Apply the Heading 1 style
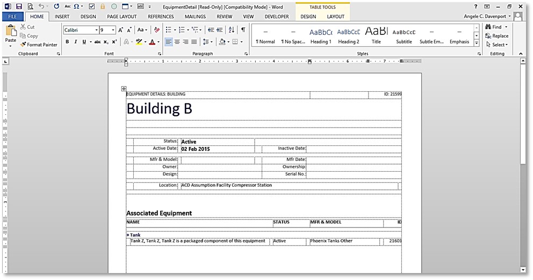This screenshot has width=533, height=280. (321, 36)
